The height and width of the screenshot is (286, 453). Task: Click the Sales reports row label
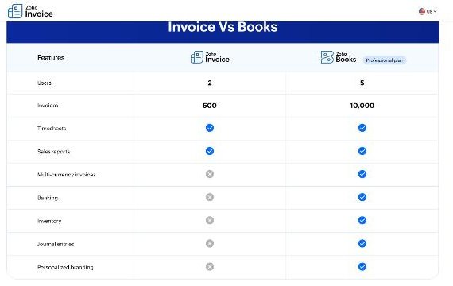[54, 152]
